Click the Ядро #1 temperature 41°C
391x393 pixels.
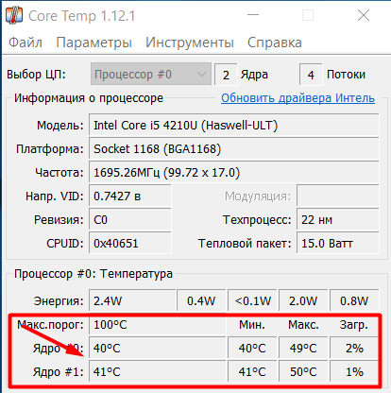pyautogui.click(x=158, y=372)
